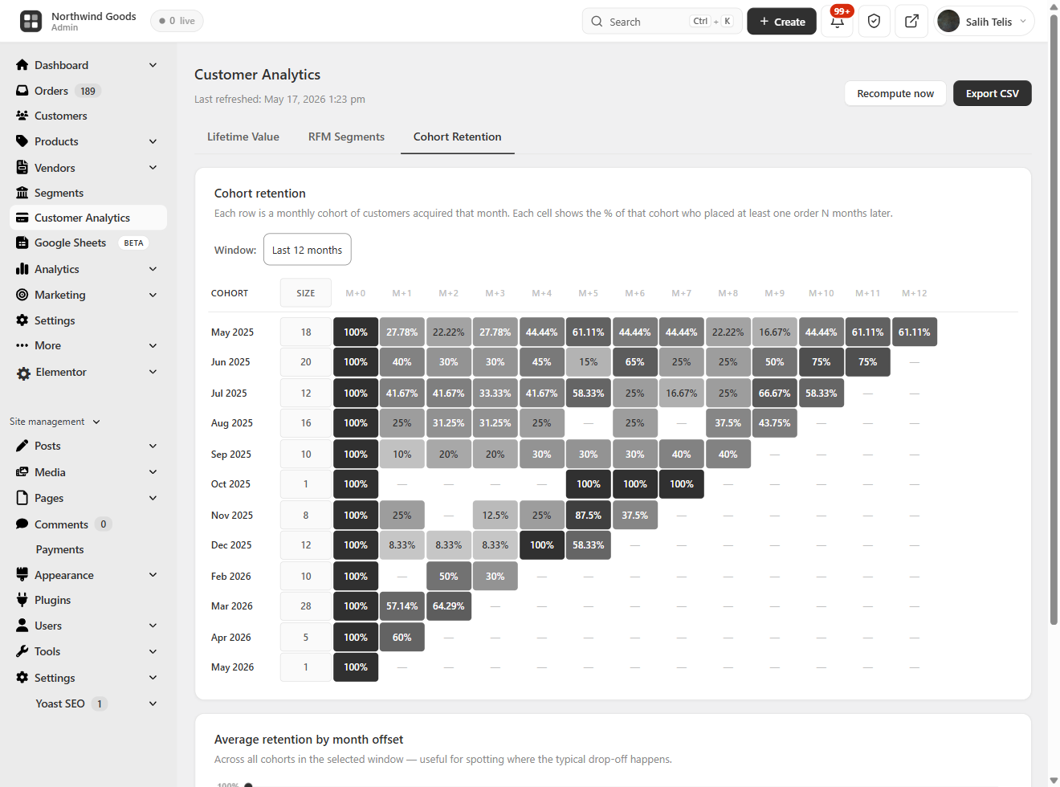Click the Export CSV button

click(993, 93)
